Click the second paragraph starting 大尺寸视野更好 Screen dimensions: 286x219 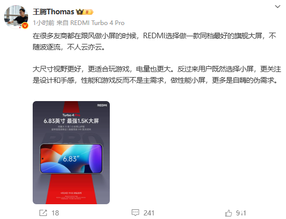point(157,75)
